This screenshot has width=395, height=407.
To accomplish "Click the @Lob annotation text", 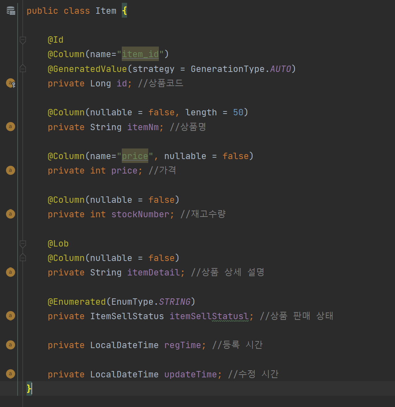I will coord(58,243).
